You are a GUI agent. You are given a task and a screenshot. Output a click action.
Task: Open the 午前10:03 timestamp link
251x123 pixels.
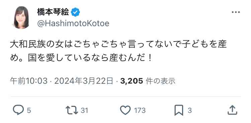click(29, 81)
